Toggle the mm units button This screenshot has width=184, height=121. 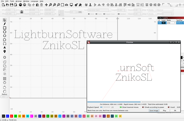80,12
